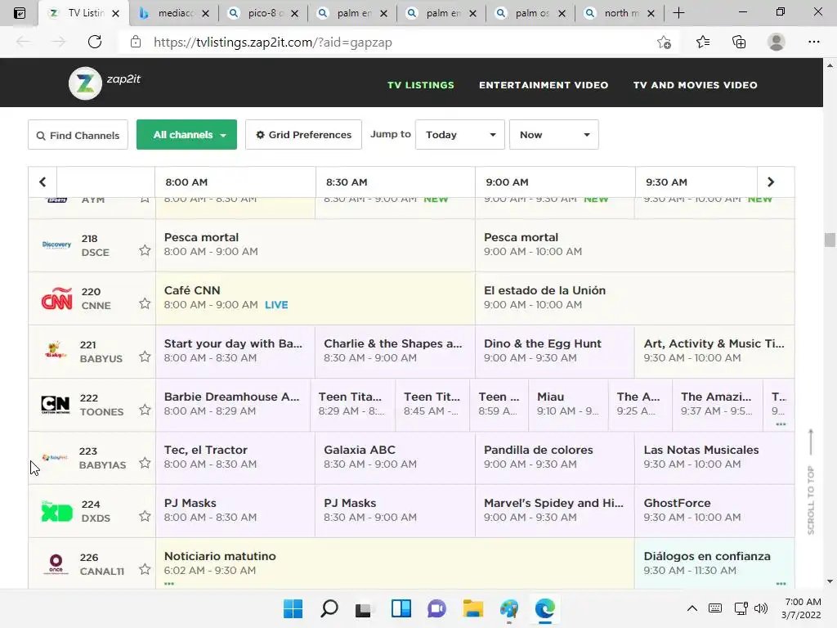Open Noticiario matutino listing
This screenshot has width=837, height=628.
395,563
